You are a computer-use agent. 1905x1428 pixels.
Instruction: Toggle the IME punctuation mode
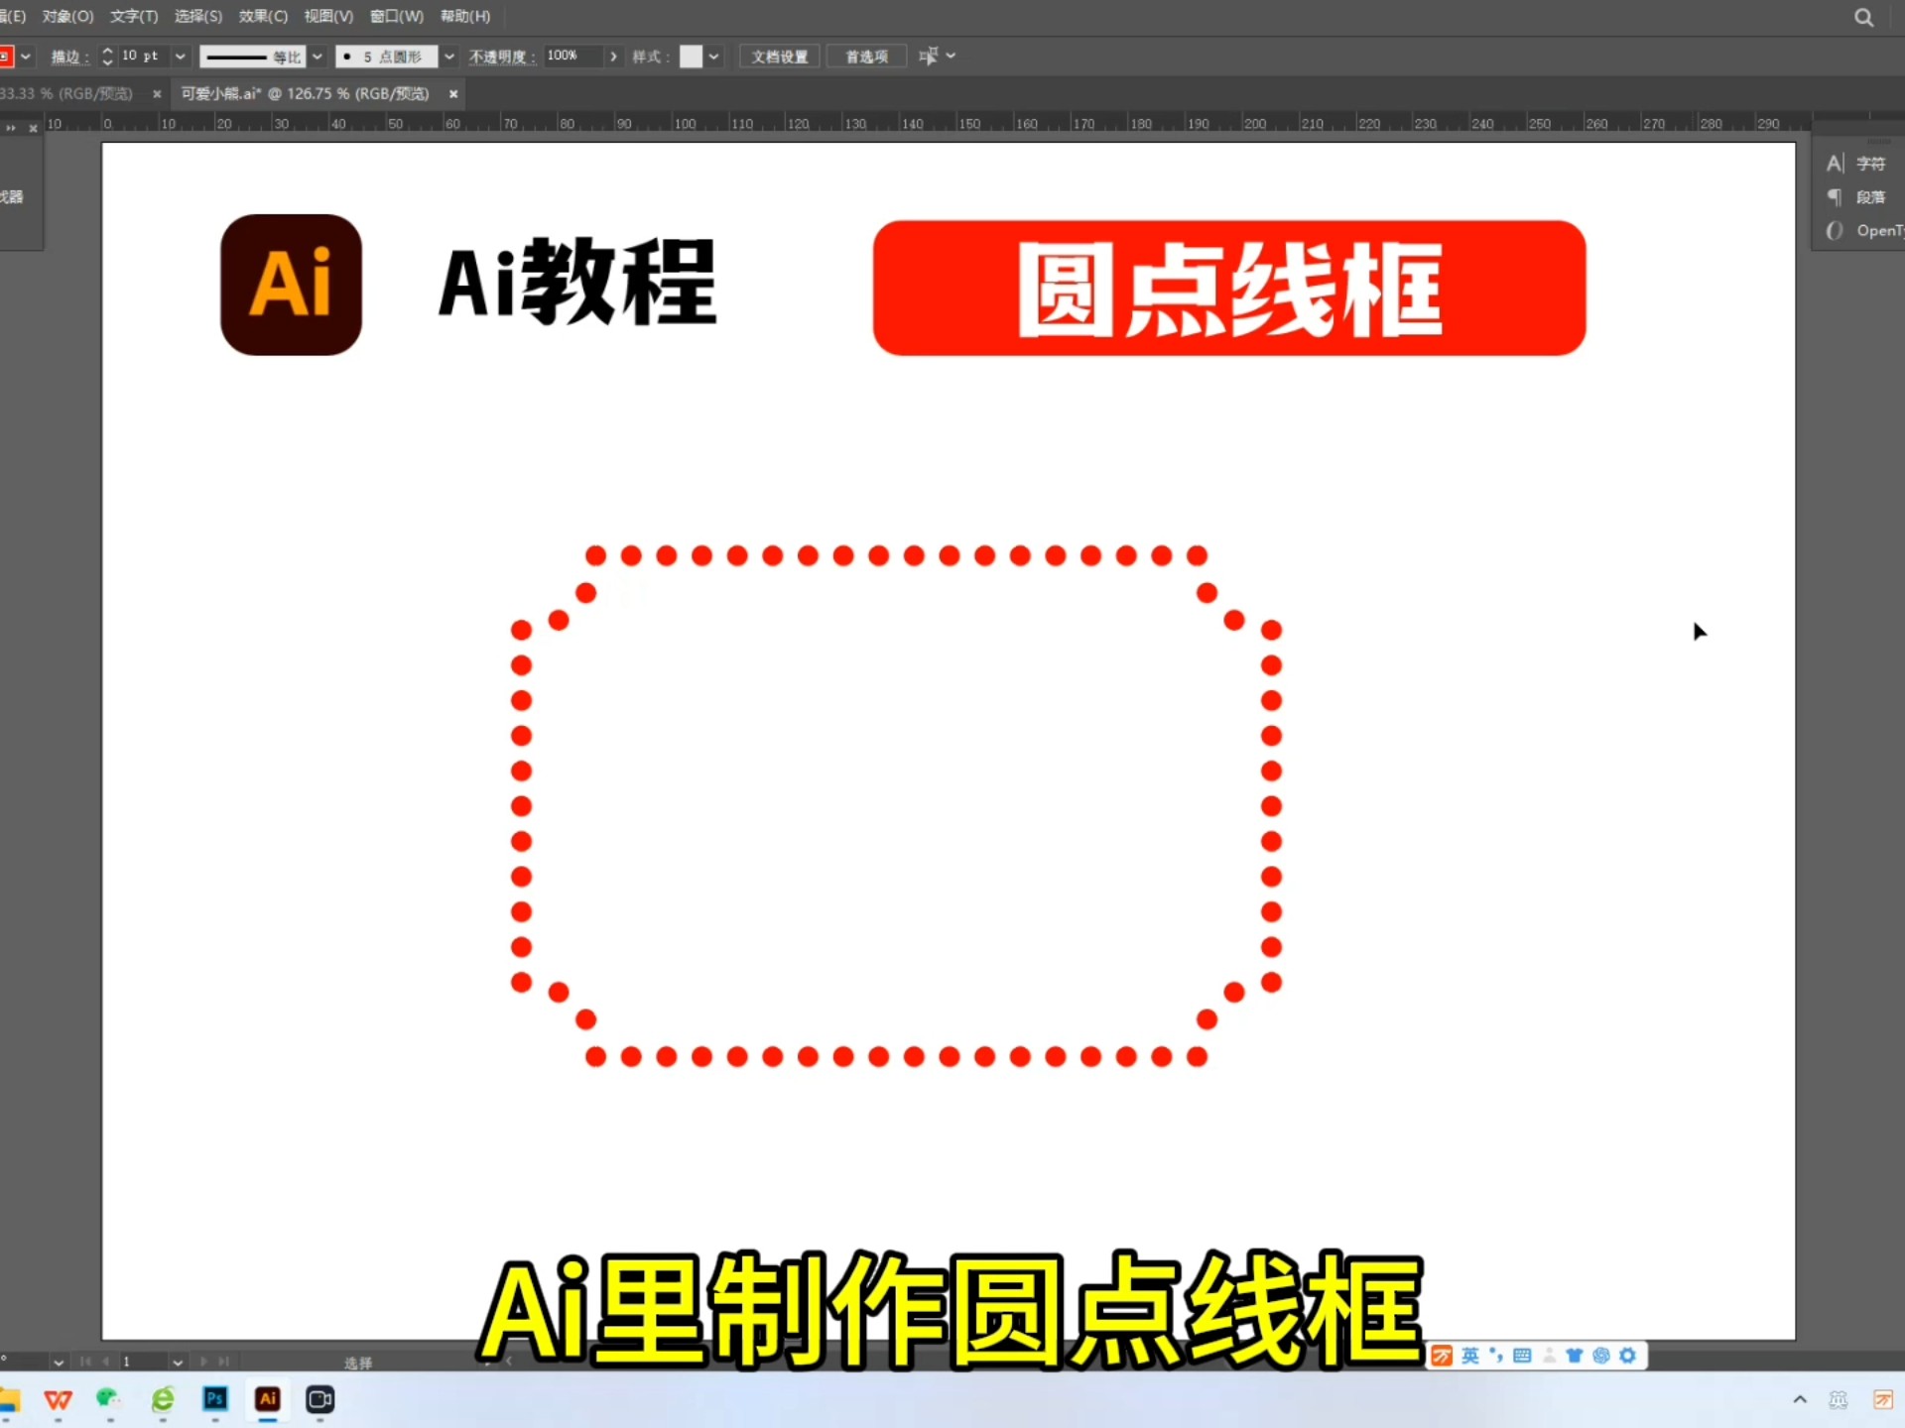(1496, 1356)
